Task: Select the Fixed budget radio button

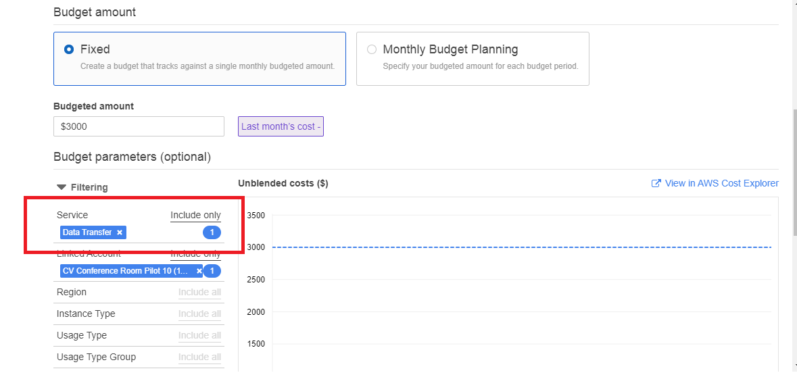Action: tap(69, 49)
